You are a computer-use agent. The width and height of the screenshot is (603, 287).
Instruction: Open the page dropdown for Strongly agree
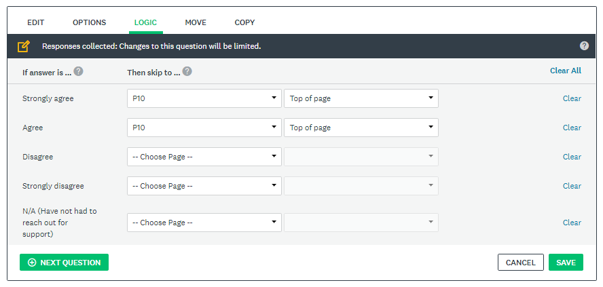[204, 98]
